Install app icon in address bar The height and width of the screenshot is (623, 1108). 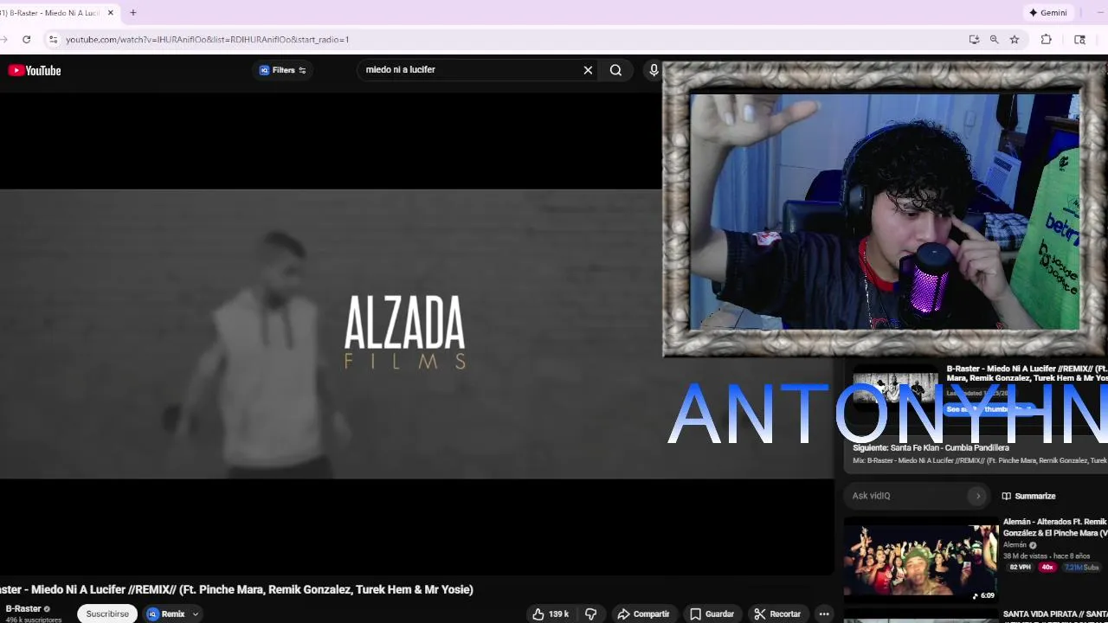point(974,39)
